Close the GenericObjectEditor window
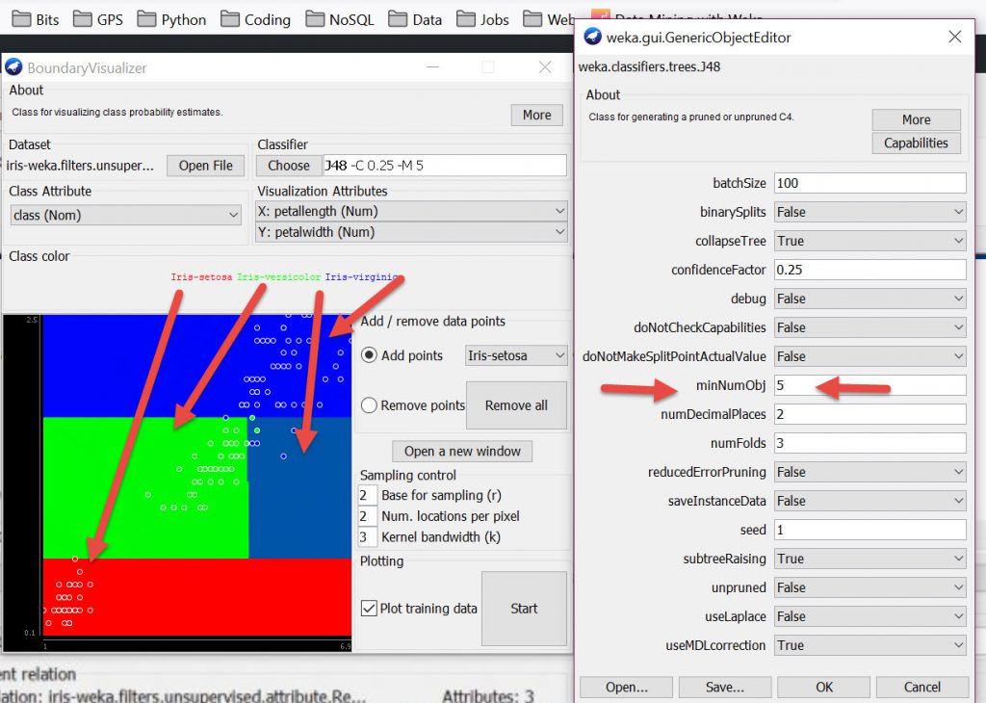The image size is (986, 703). [954, 37]
